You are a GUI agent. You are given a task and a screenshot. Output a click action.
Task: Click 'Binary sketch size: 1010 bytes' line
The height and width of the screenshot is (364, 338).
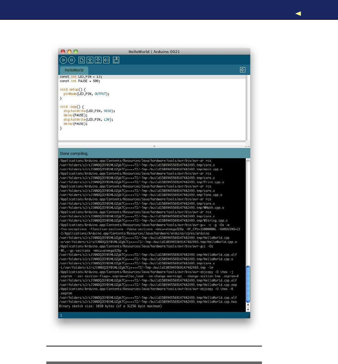point(110,306)
